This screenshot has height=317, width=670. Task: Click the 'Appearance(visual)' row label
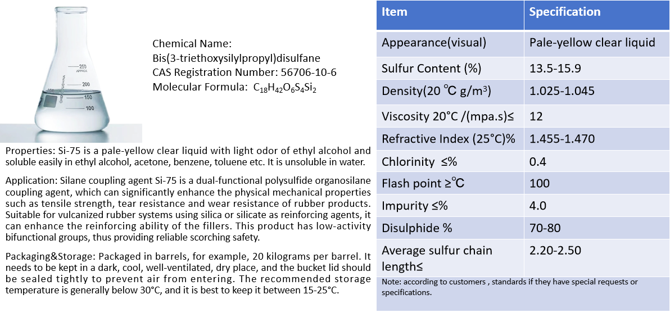[x=434, y=43]
